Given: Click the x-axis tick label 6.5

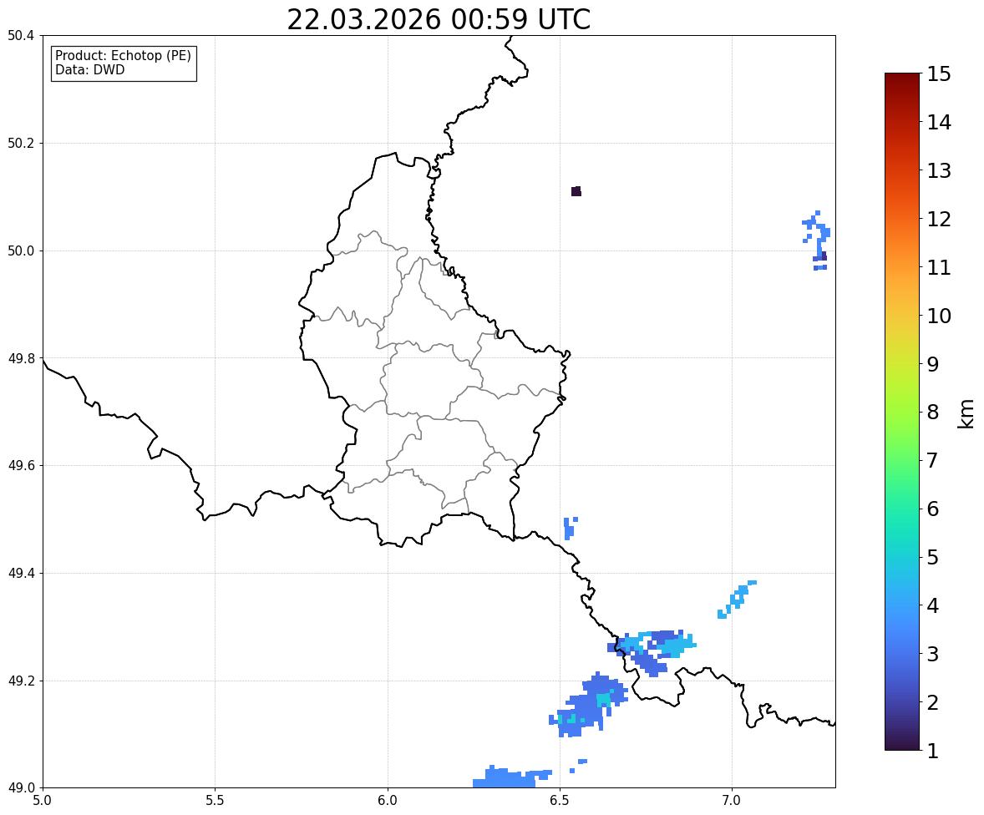Looking at the screenshot, I should [x=559, y=801].
